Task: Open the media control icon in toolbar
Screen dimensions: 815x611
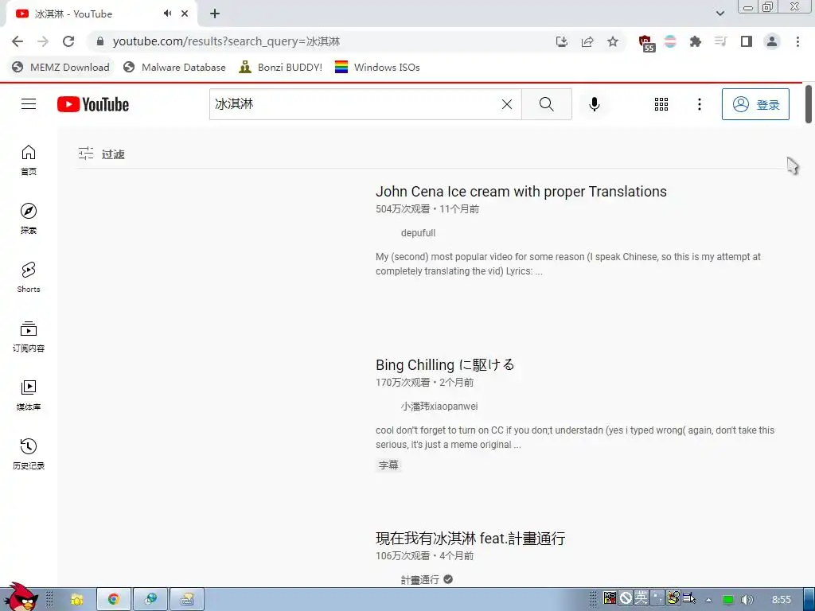Action: tap(720, 41)
